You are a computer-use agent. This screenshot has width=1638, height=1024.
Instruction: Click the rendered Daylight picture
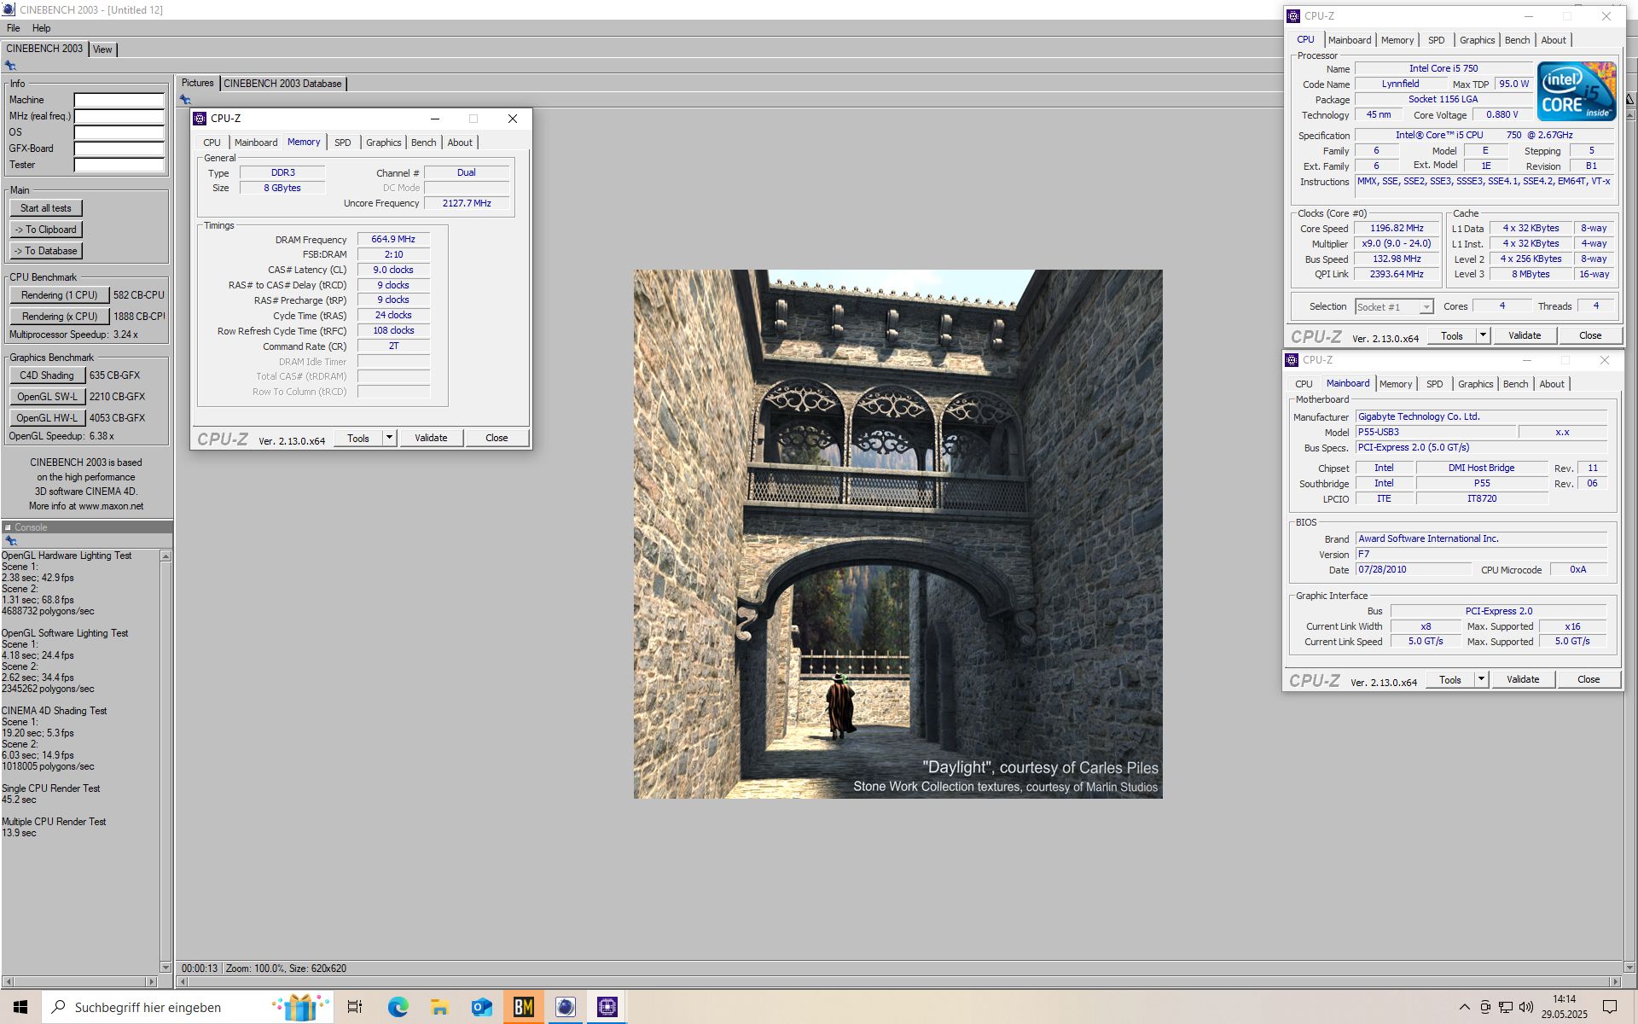pos(897,534)
